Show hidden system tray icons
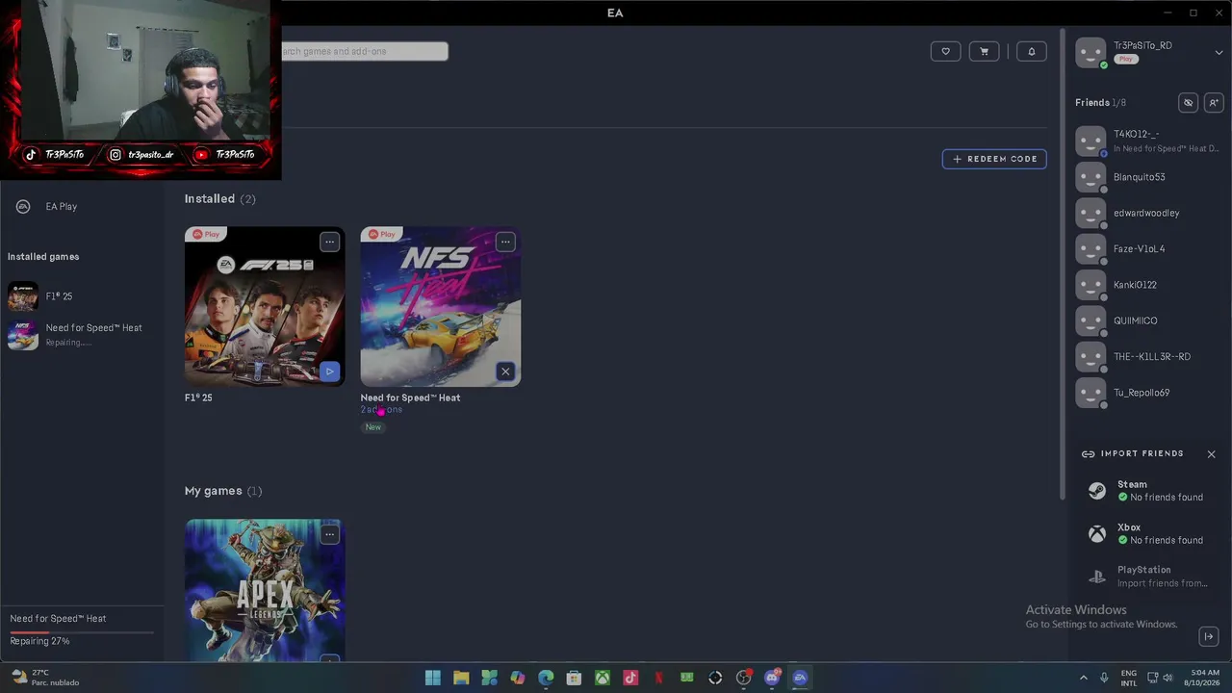 [x=1083, y=678]
